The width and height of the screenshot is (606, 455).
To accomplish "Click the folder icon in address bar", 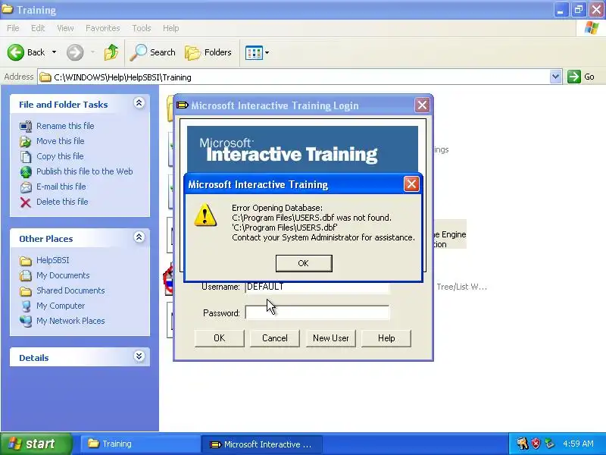I will pos(45,77).
